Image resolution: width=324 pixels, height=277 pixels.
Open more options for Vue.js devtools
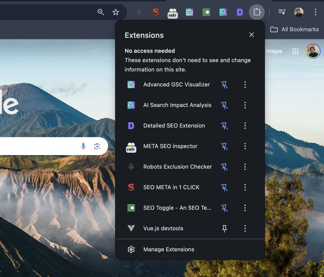pos(245,228)
